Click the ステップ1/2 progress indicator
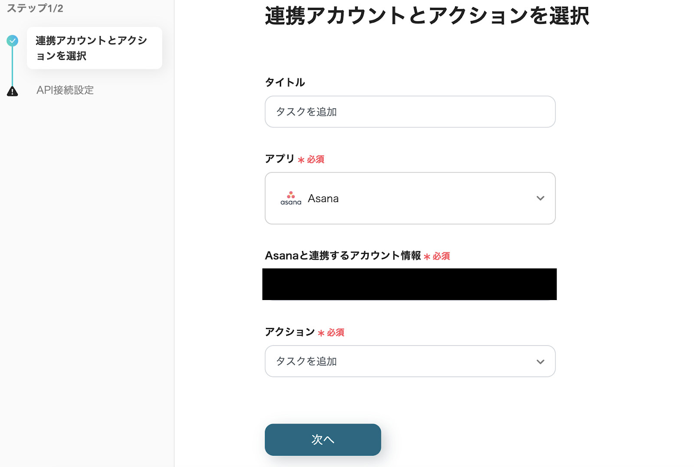 35,8
